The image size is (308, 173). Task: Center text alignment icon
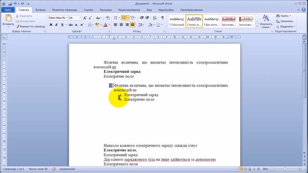121,25
